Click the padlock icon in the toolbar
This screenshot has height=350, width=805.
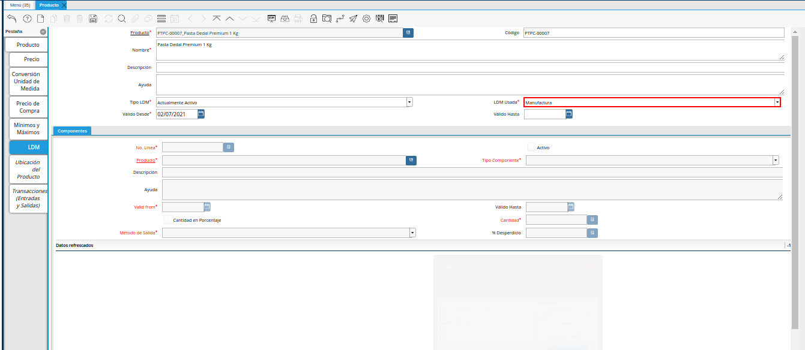[313, 19]
